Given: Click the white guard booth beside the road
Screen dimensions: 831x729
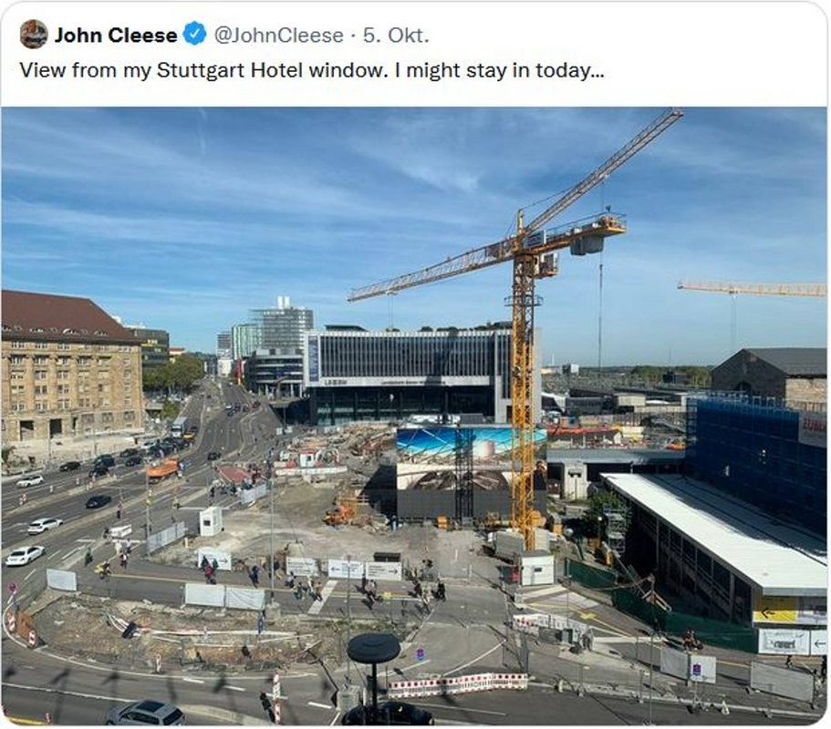Looking at the screenshot, I should click(211, 521).
